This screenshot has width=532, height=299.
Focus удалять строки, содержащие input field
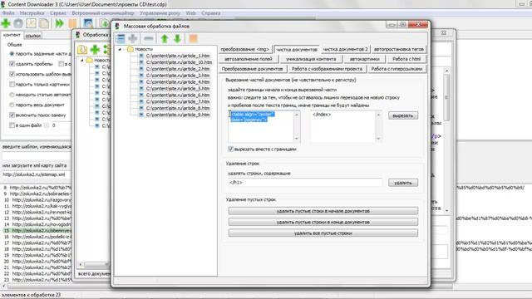point(305,183)
